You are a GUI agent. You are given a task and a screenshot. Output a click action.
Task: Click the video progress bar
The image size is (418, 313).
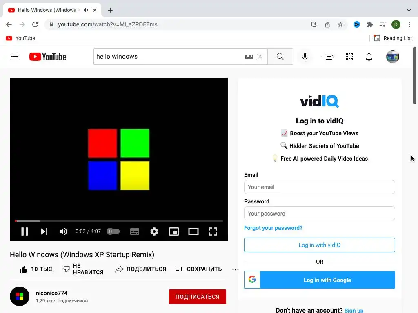point(119,221)
